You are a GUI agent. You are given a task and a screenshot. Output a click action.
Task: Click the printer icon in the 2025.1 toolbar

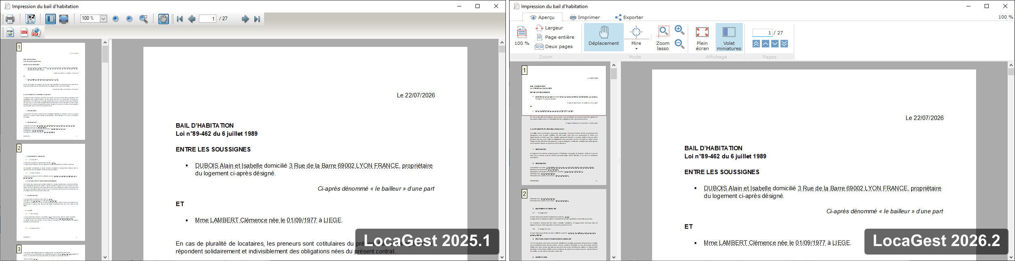coord(10,19)
